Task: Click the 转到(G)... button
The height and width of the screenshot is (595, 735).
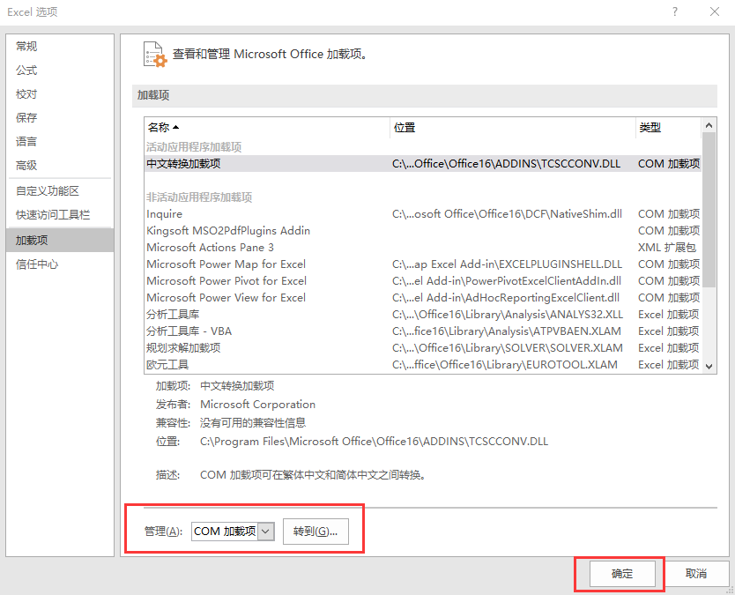Action: 316,532
